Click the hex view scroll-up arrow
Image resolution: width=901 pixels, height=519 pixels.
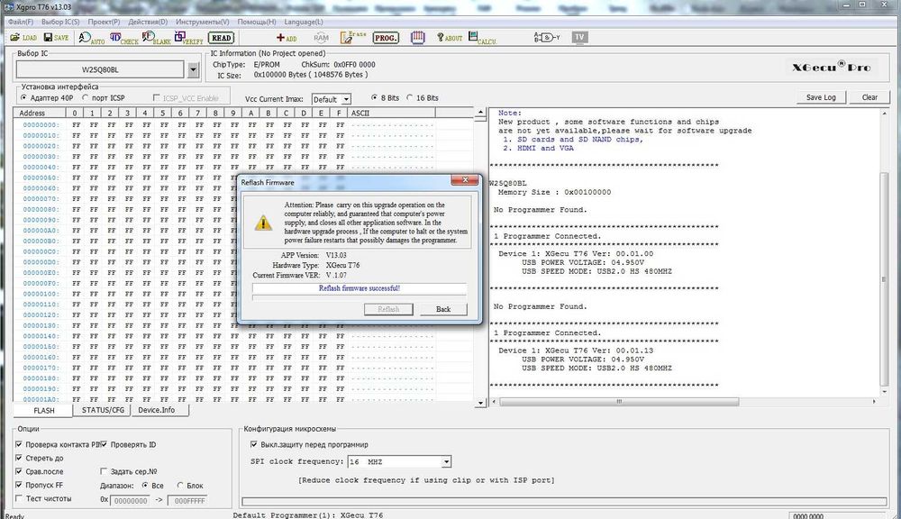coord(480,114)
